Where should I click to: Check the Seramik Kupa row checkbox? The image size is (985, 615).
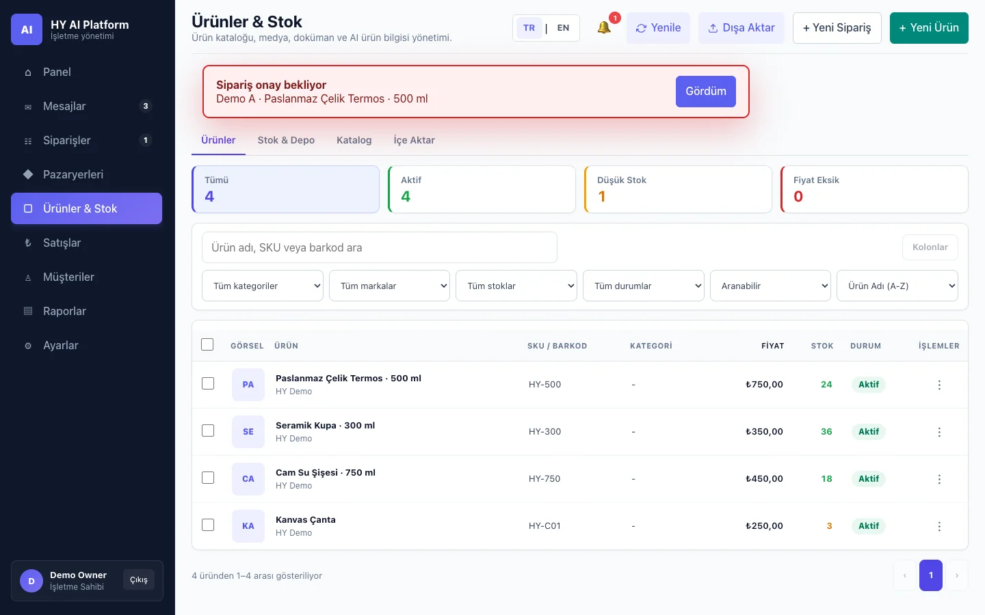point(208,430)
